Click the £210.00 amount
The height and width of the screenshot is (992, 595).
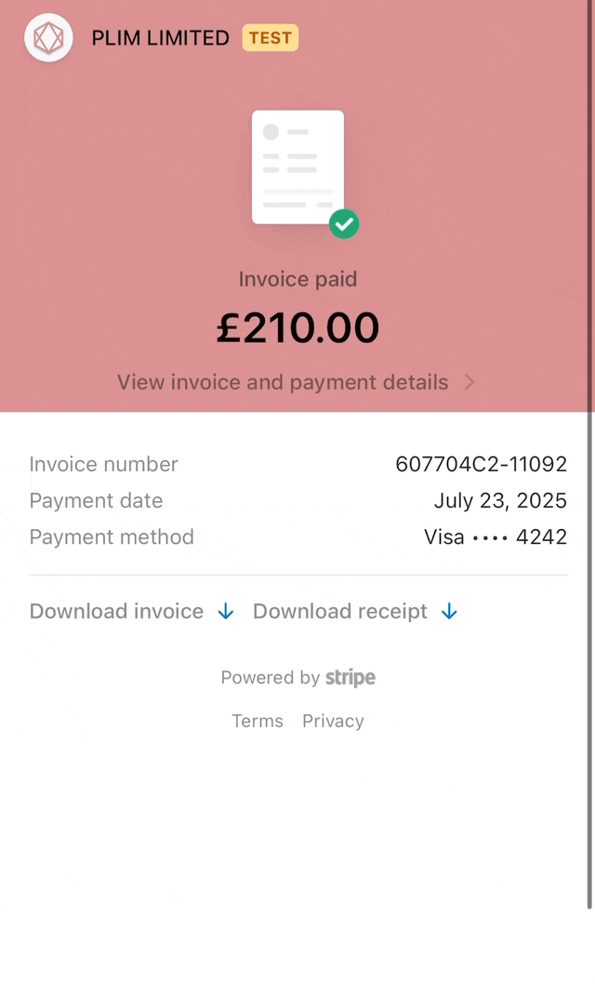(x=297, y=327)
